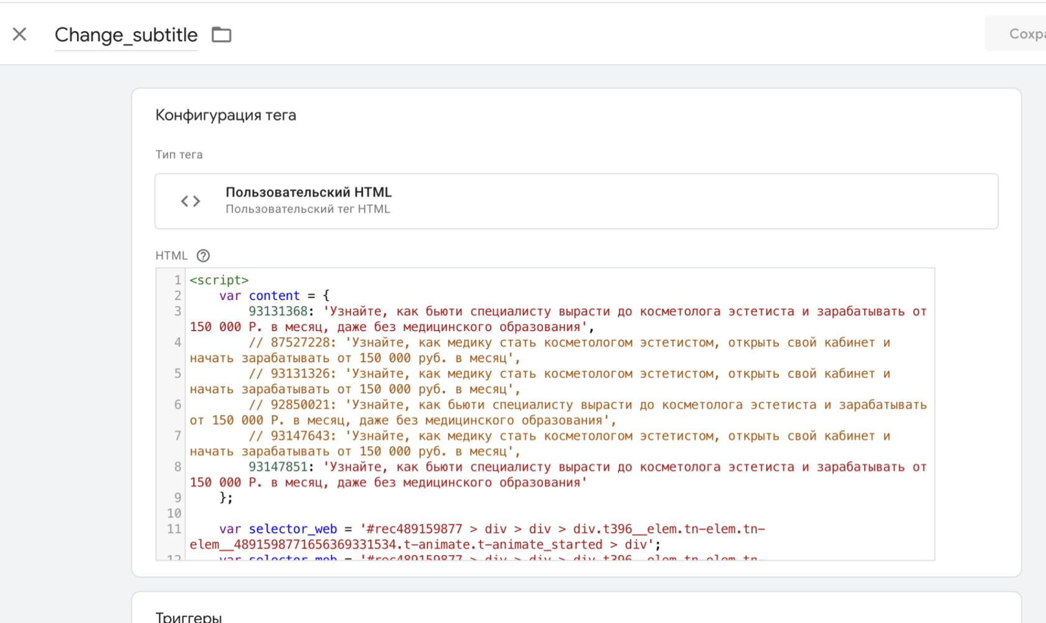Click the folder icon beside the tag name
This screenshot has height=623, width=1046.
pyautogui.click(x=221, y=35)
